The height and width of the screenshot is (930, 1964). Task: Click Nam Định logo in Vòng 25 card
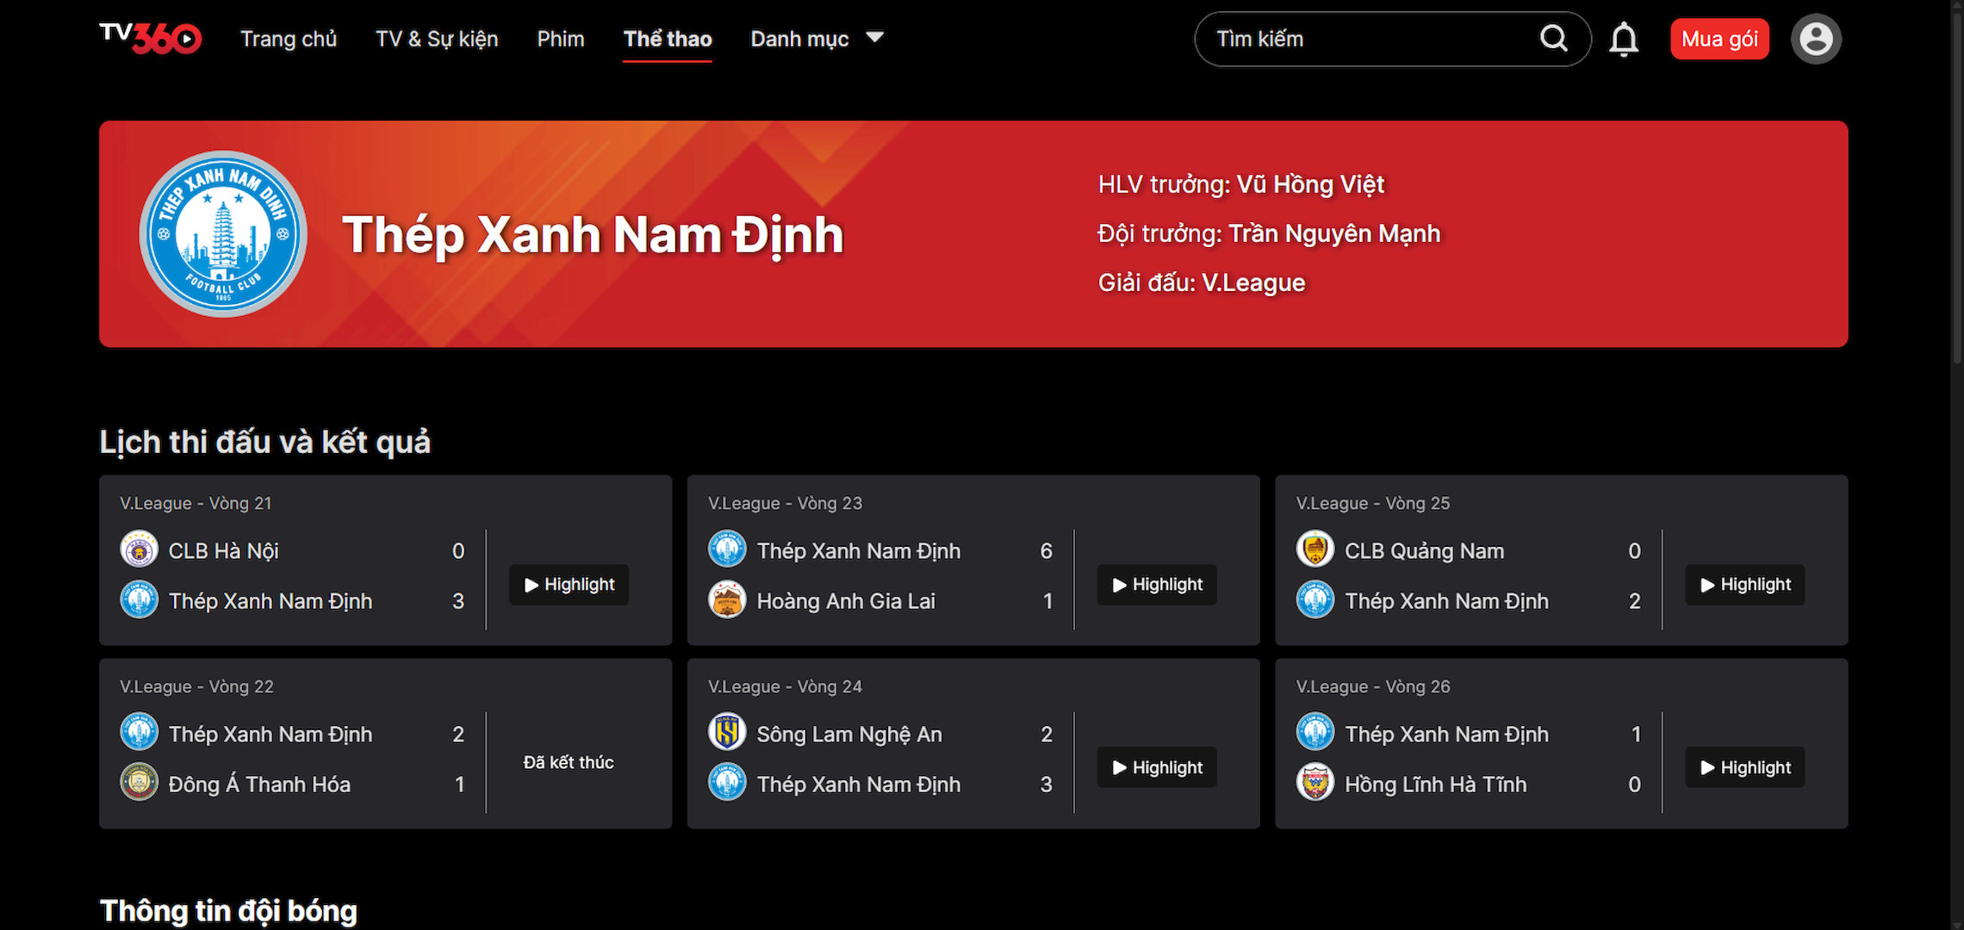coord(1315,599)
